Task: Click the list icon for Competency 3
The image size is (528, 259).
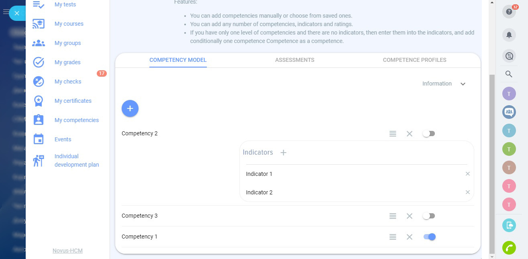Action: coord(393,216)
